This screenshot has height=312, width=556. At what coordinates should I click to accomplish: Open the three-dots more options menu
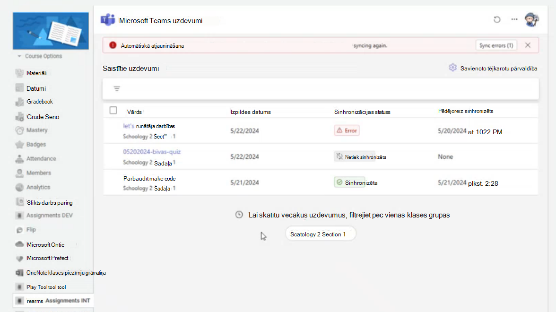[x=514, y=19]
